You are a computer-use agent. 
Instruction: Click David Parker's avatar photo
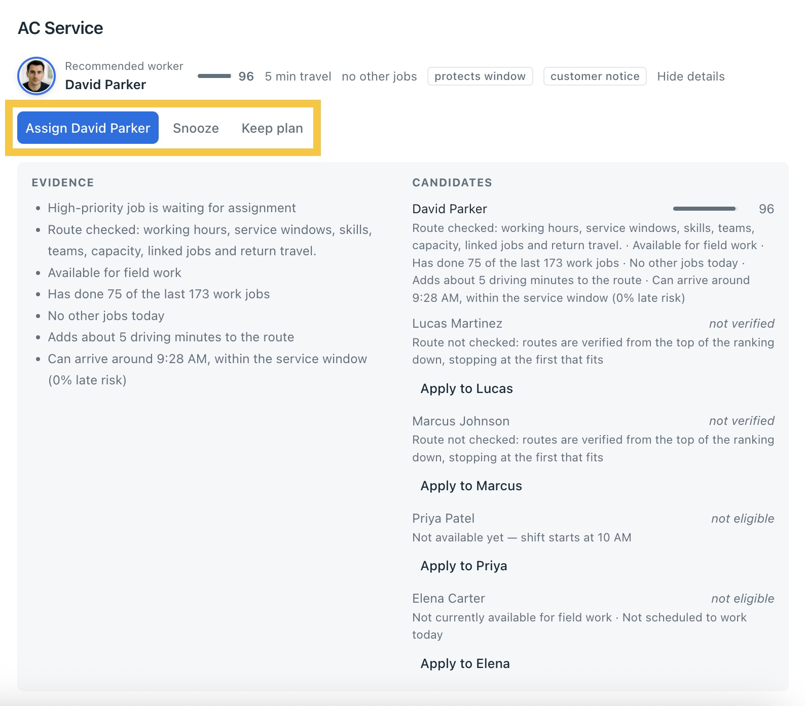tap(36, 76)
